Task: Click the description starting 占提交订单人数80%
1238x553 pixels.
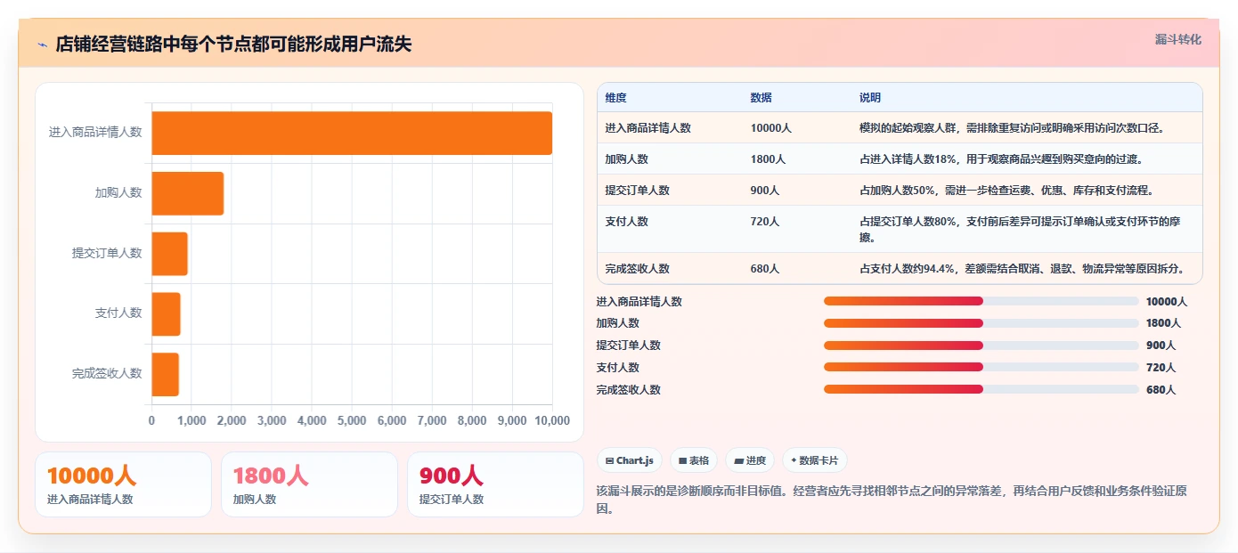Action: [1020, 230]
